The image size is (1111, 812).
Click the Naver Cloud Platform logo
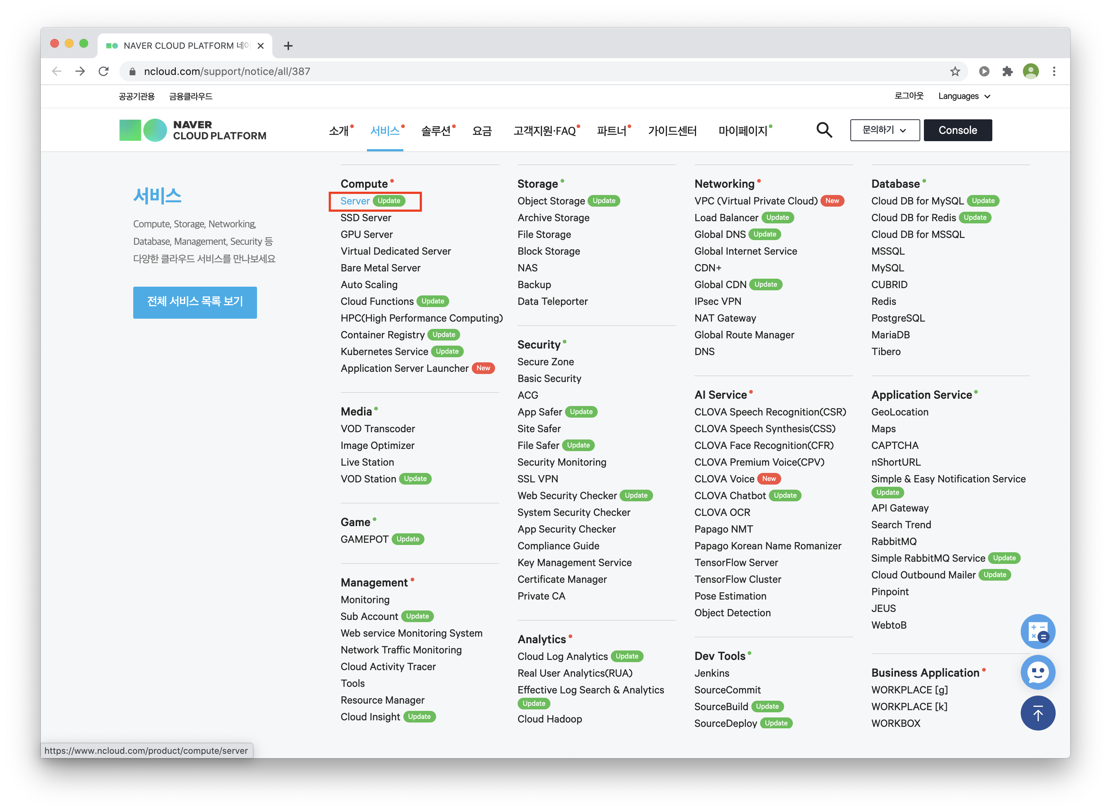pos(193,130)
